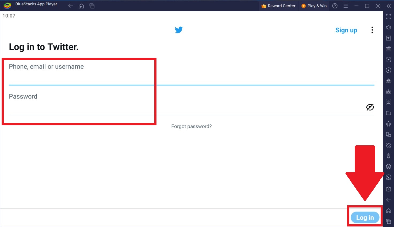Viewport: 394px width, 227px height.
Task: Open the three-dot overflow menu
Action: point(372,30)
